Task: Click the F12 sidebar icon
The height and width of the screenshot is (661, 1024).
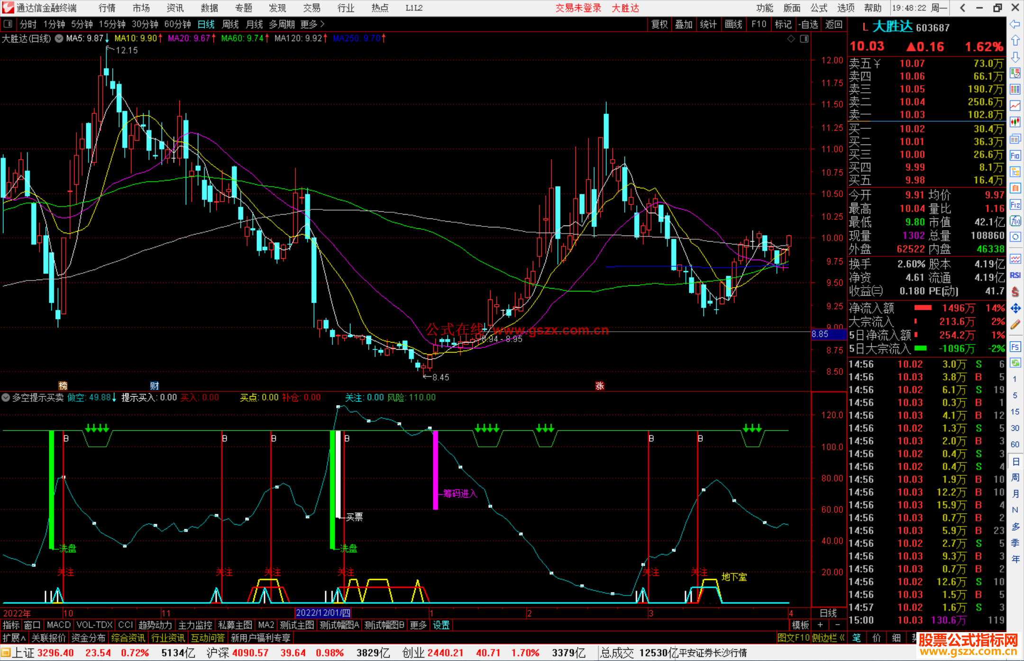Action: click(x=1015, y=205)
